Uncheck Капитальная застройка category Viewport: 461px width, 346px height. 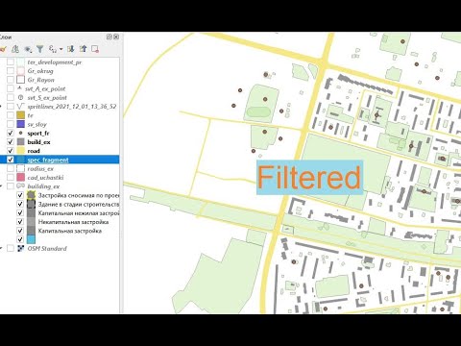[x=20, y=231]
